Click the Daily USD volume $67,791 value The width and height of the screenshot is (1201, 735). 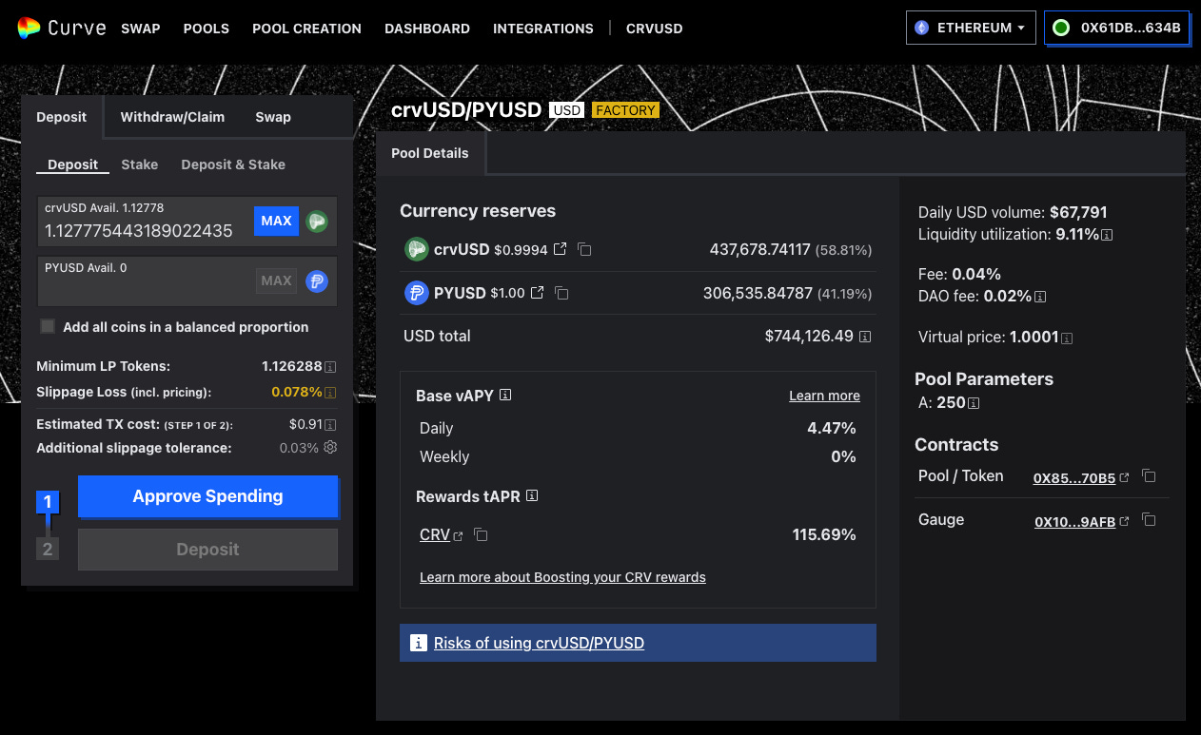tap(1078, 212)
